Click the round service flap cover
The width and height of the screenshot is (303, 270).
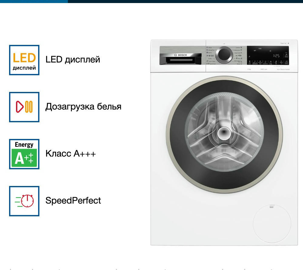(x=272, y=224)
